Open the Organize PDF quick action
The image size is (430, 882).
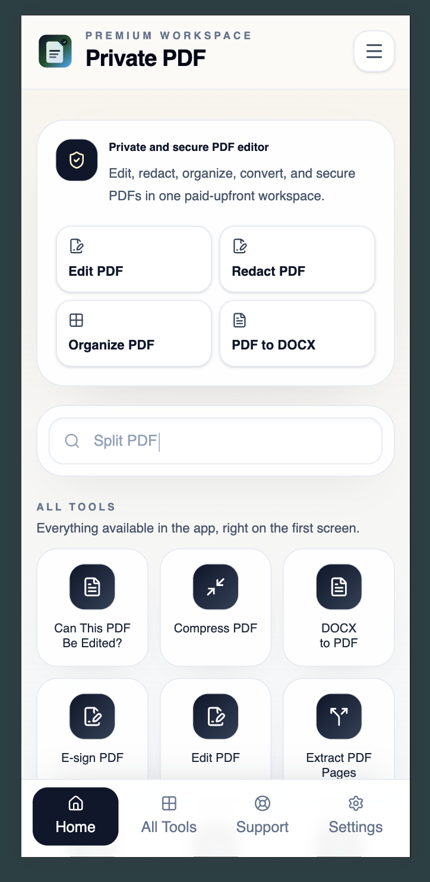tap(134, 333)
